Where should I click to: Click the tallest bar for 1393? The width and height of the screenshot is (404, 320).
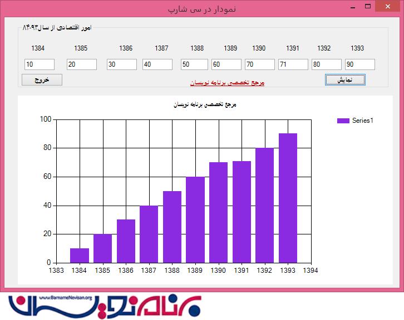coord(288,197)
